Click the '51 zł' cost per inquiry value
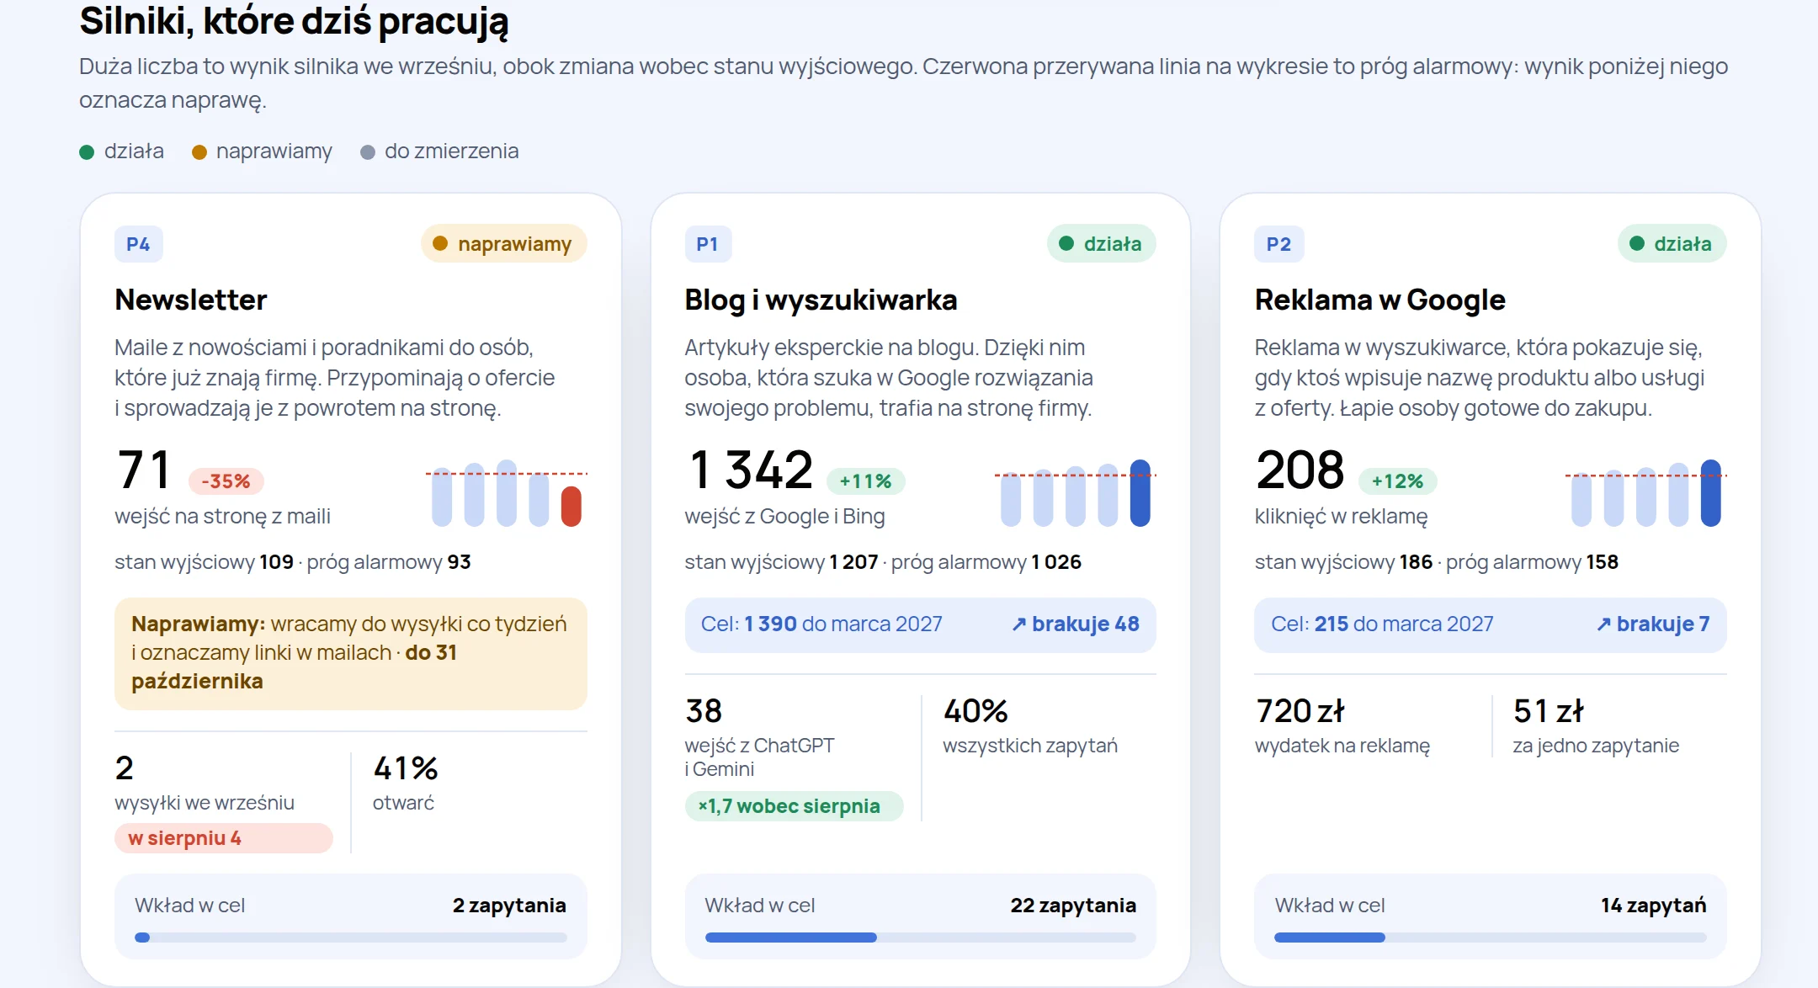 1549,711
